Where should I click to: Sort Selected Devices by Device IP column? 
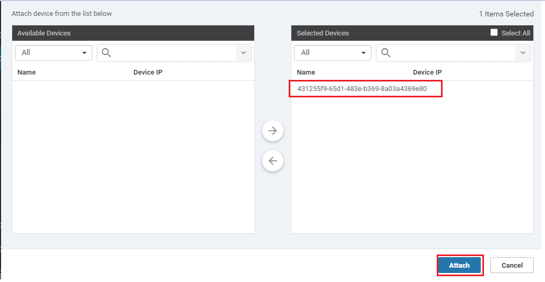pos(427,72)
